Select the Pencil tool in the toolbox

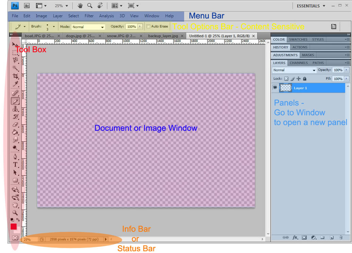point(15,101)
